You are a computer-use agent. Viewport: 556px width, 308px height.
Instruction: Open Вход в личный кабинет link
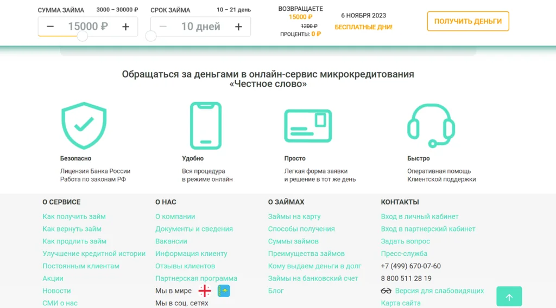pos(420,216)
